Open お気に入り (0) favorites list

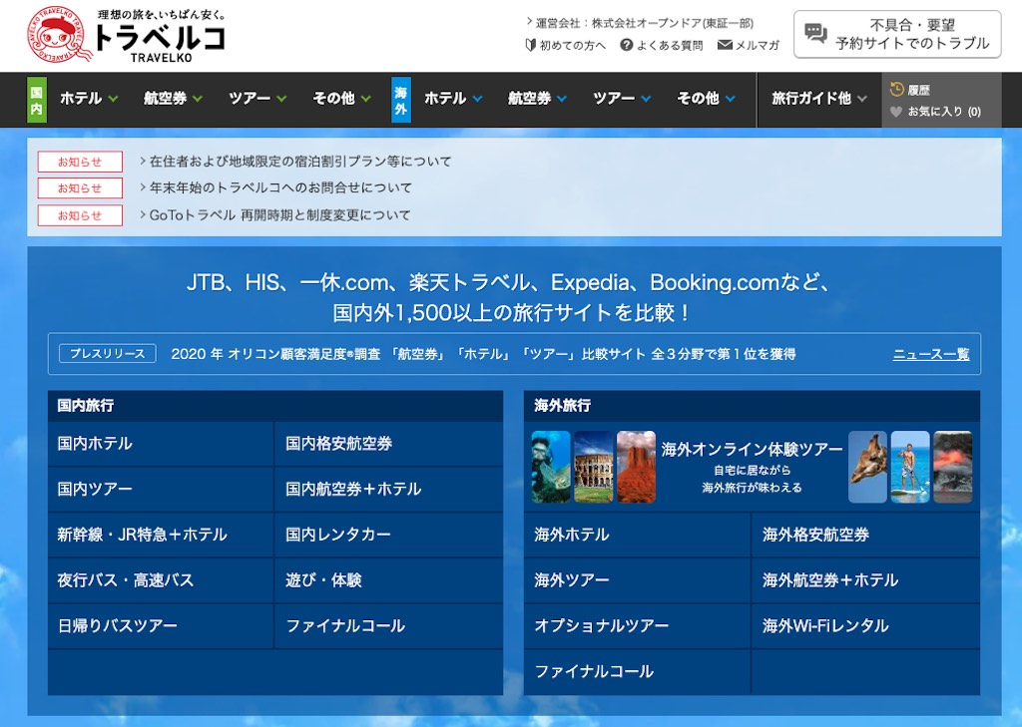coord(944,112)
